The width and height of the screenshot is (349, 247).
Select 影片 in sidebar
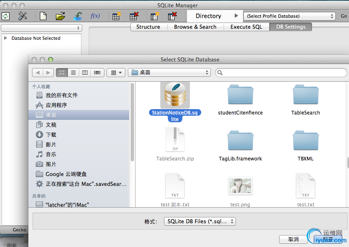[x=79, y=144]
